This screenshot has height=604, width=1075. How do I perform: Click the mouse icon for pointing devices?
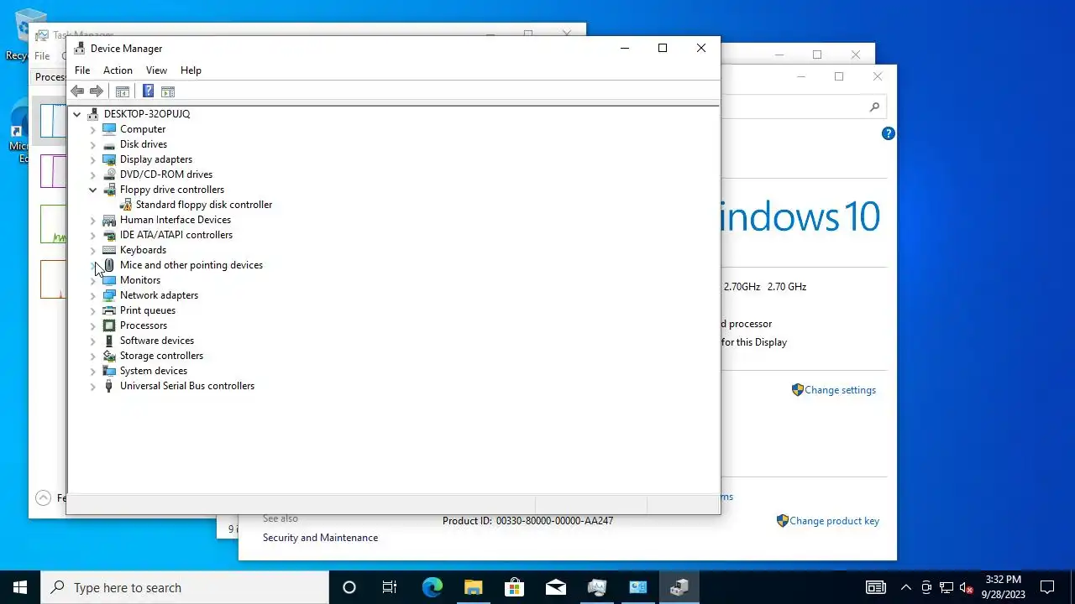(x=109, y=265)
